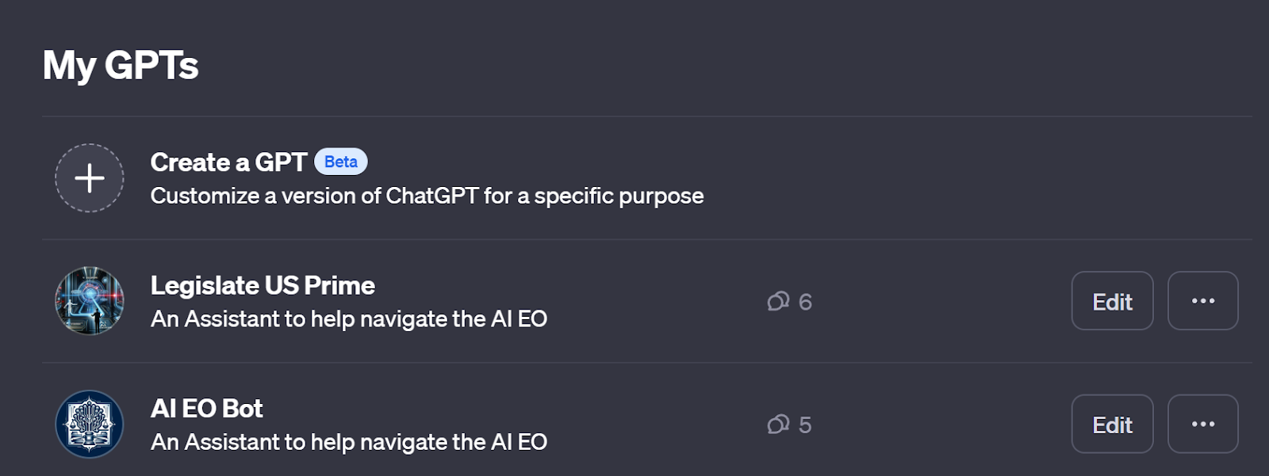Image resolution: width=1269 pixels, height=476 pixels.
Task: Click the Legislate US Prime description text
Action: coord(349,319)
